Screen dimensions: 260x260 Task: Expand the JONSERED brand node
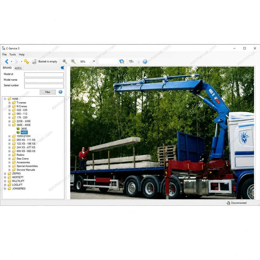click(x=5, y=188)
